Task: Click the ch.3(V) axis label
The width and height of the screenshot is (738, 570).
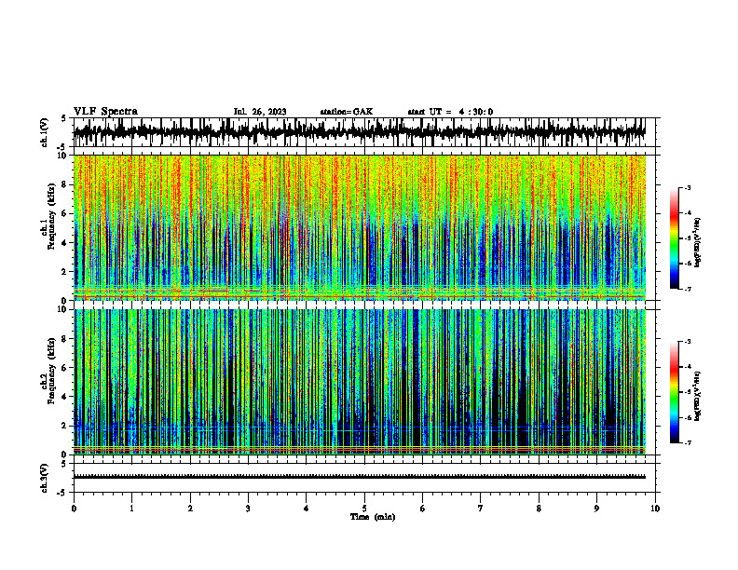Action: [45, 479]
